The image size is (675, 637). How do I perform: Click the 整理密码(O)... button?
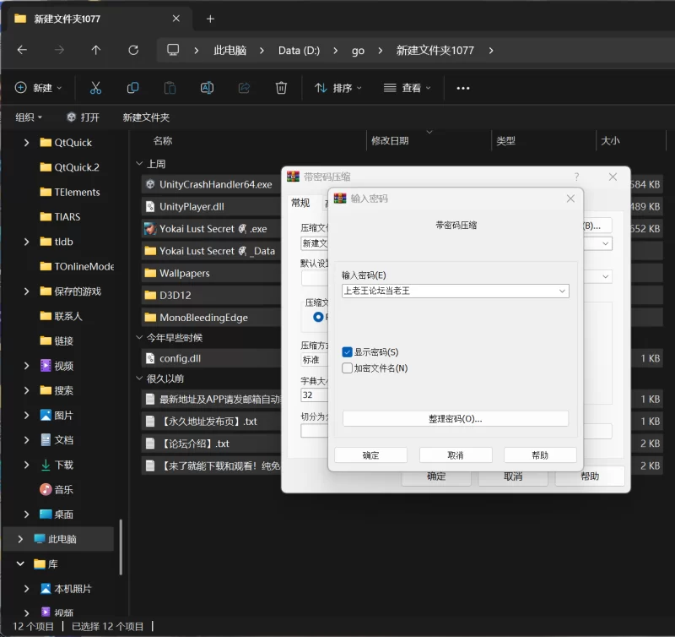[456, 418]
